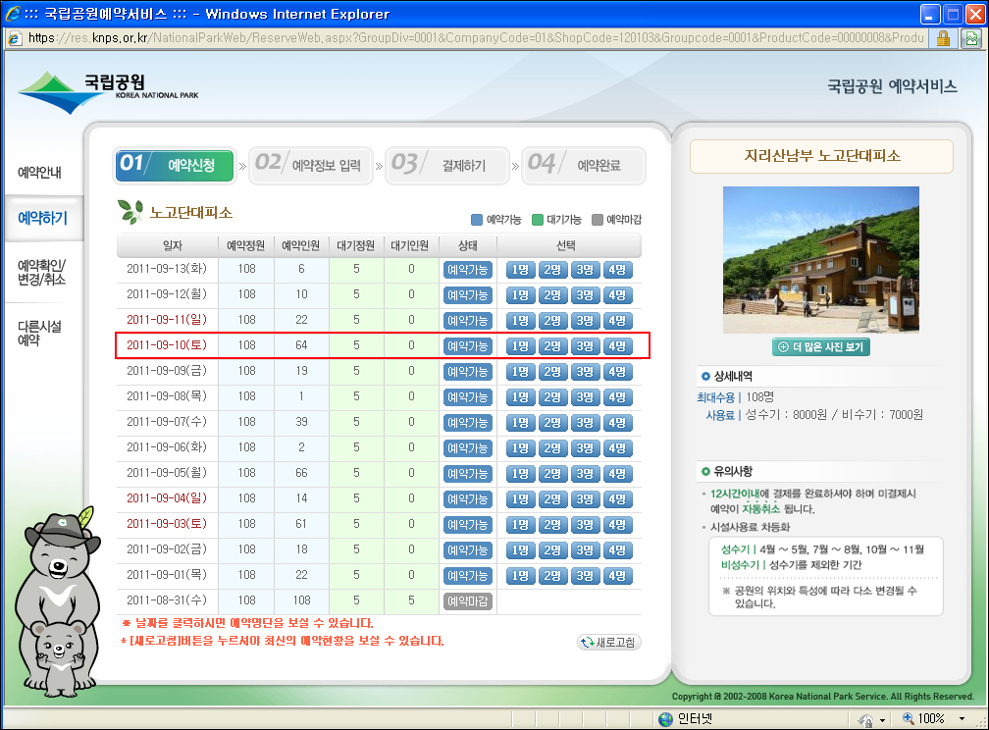Click 예약가능 status for 2011-09-08

(467, 397)
